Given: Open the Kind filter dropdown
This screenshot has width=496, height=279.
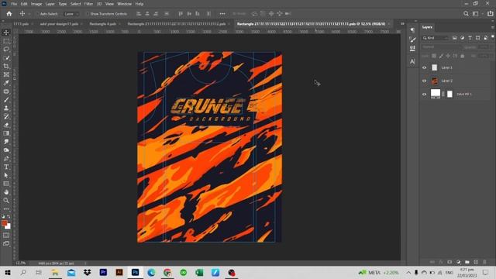Looking at the screenshot, I should (x=436, y=38).
